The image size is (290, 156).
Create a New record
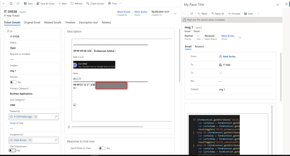point(62,4)
